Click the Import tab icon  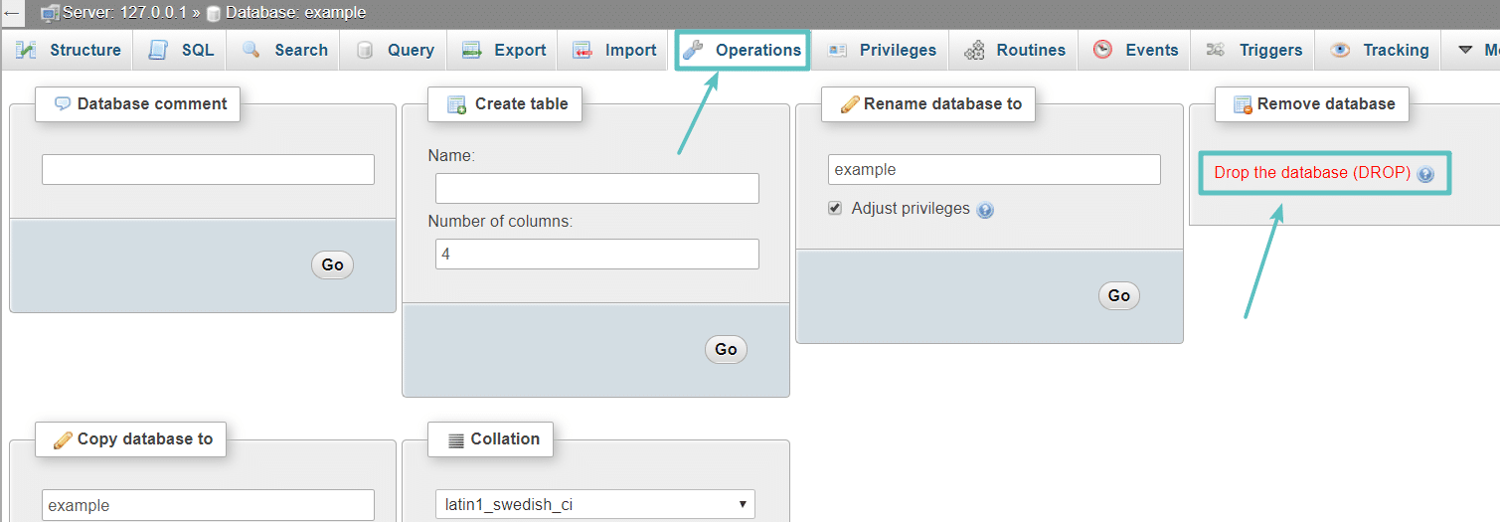pos(583,50)
